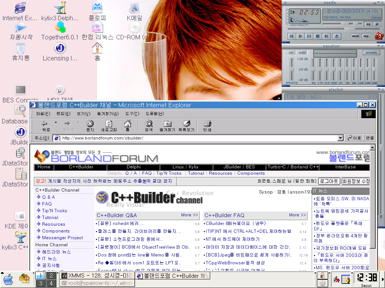The image size is (385, 288).
Task: Toggle repeat mode with rep
Action: (x=366, y=36)
